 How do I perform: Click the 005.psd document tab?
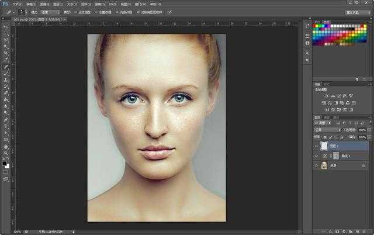36,19
